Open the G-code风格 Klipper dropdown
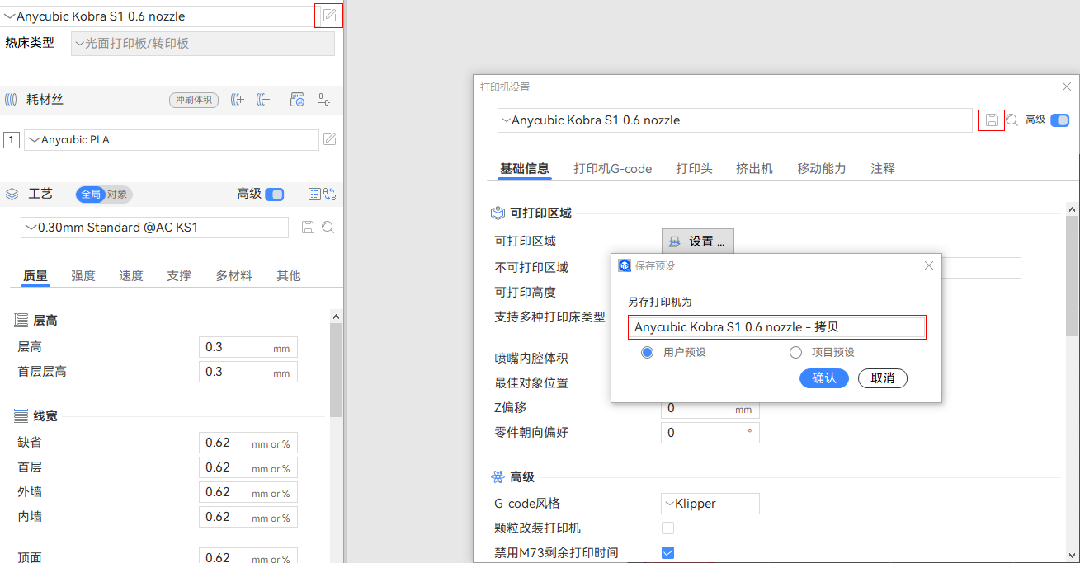The image size is (1080, 563). pyautogui.click(x=710, y=504)
